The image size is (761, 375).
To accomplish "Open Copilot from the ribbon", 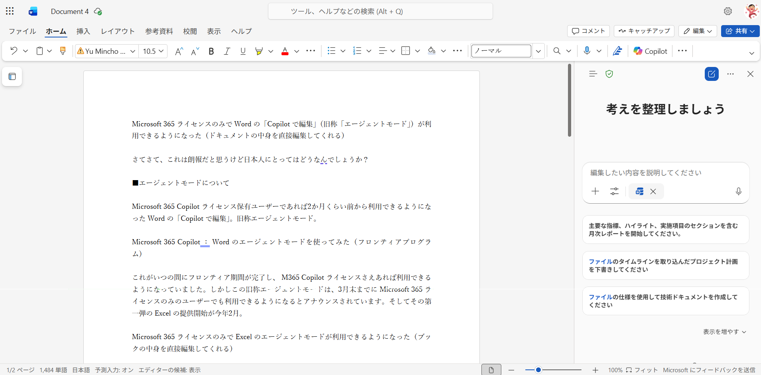I will 650,51.
